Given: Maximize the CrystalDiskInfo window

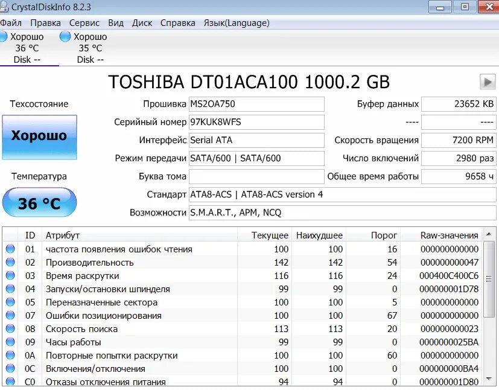Looking at the screenshot, I should pyautogui.click(x=465, y=7).
